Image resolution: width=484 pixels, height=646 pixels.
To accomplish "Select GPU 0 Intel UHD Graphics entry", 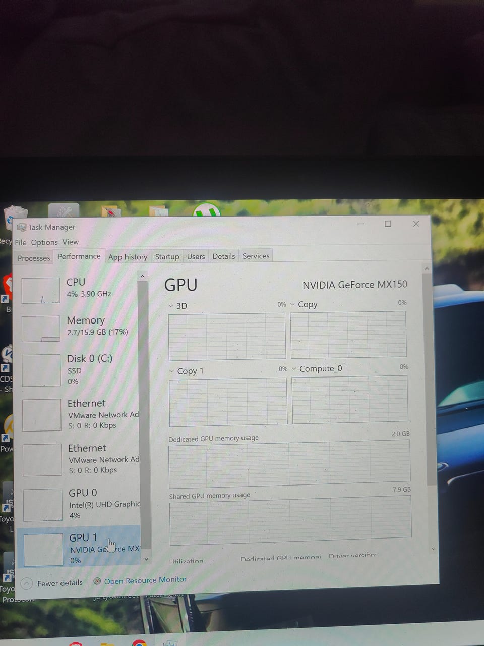I will (81, 504).
